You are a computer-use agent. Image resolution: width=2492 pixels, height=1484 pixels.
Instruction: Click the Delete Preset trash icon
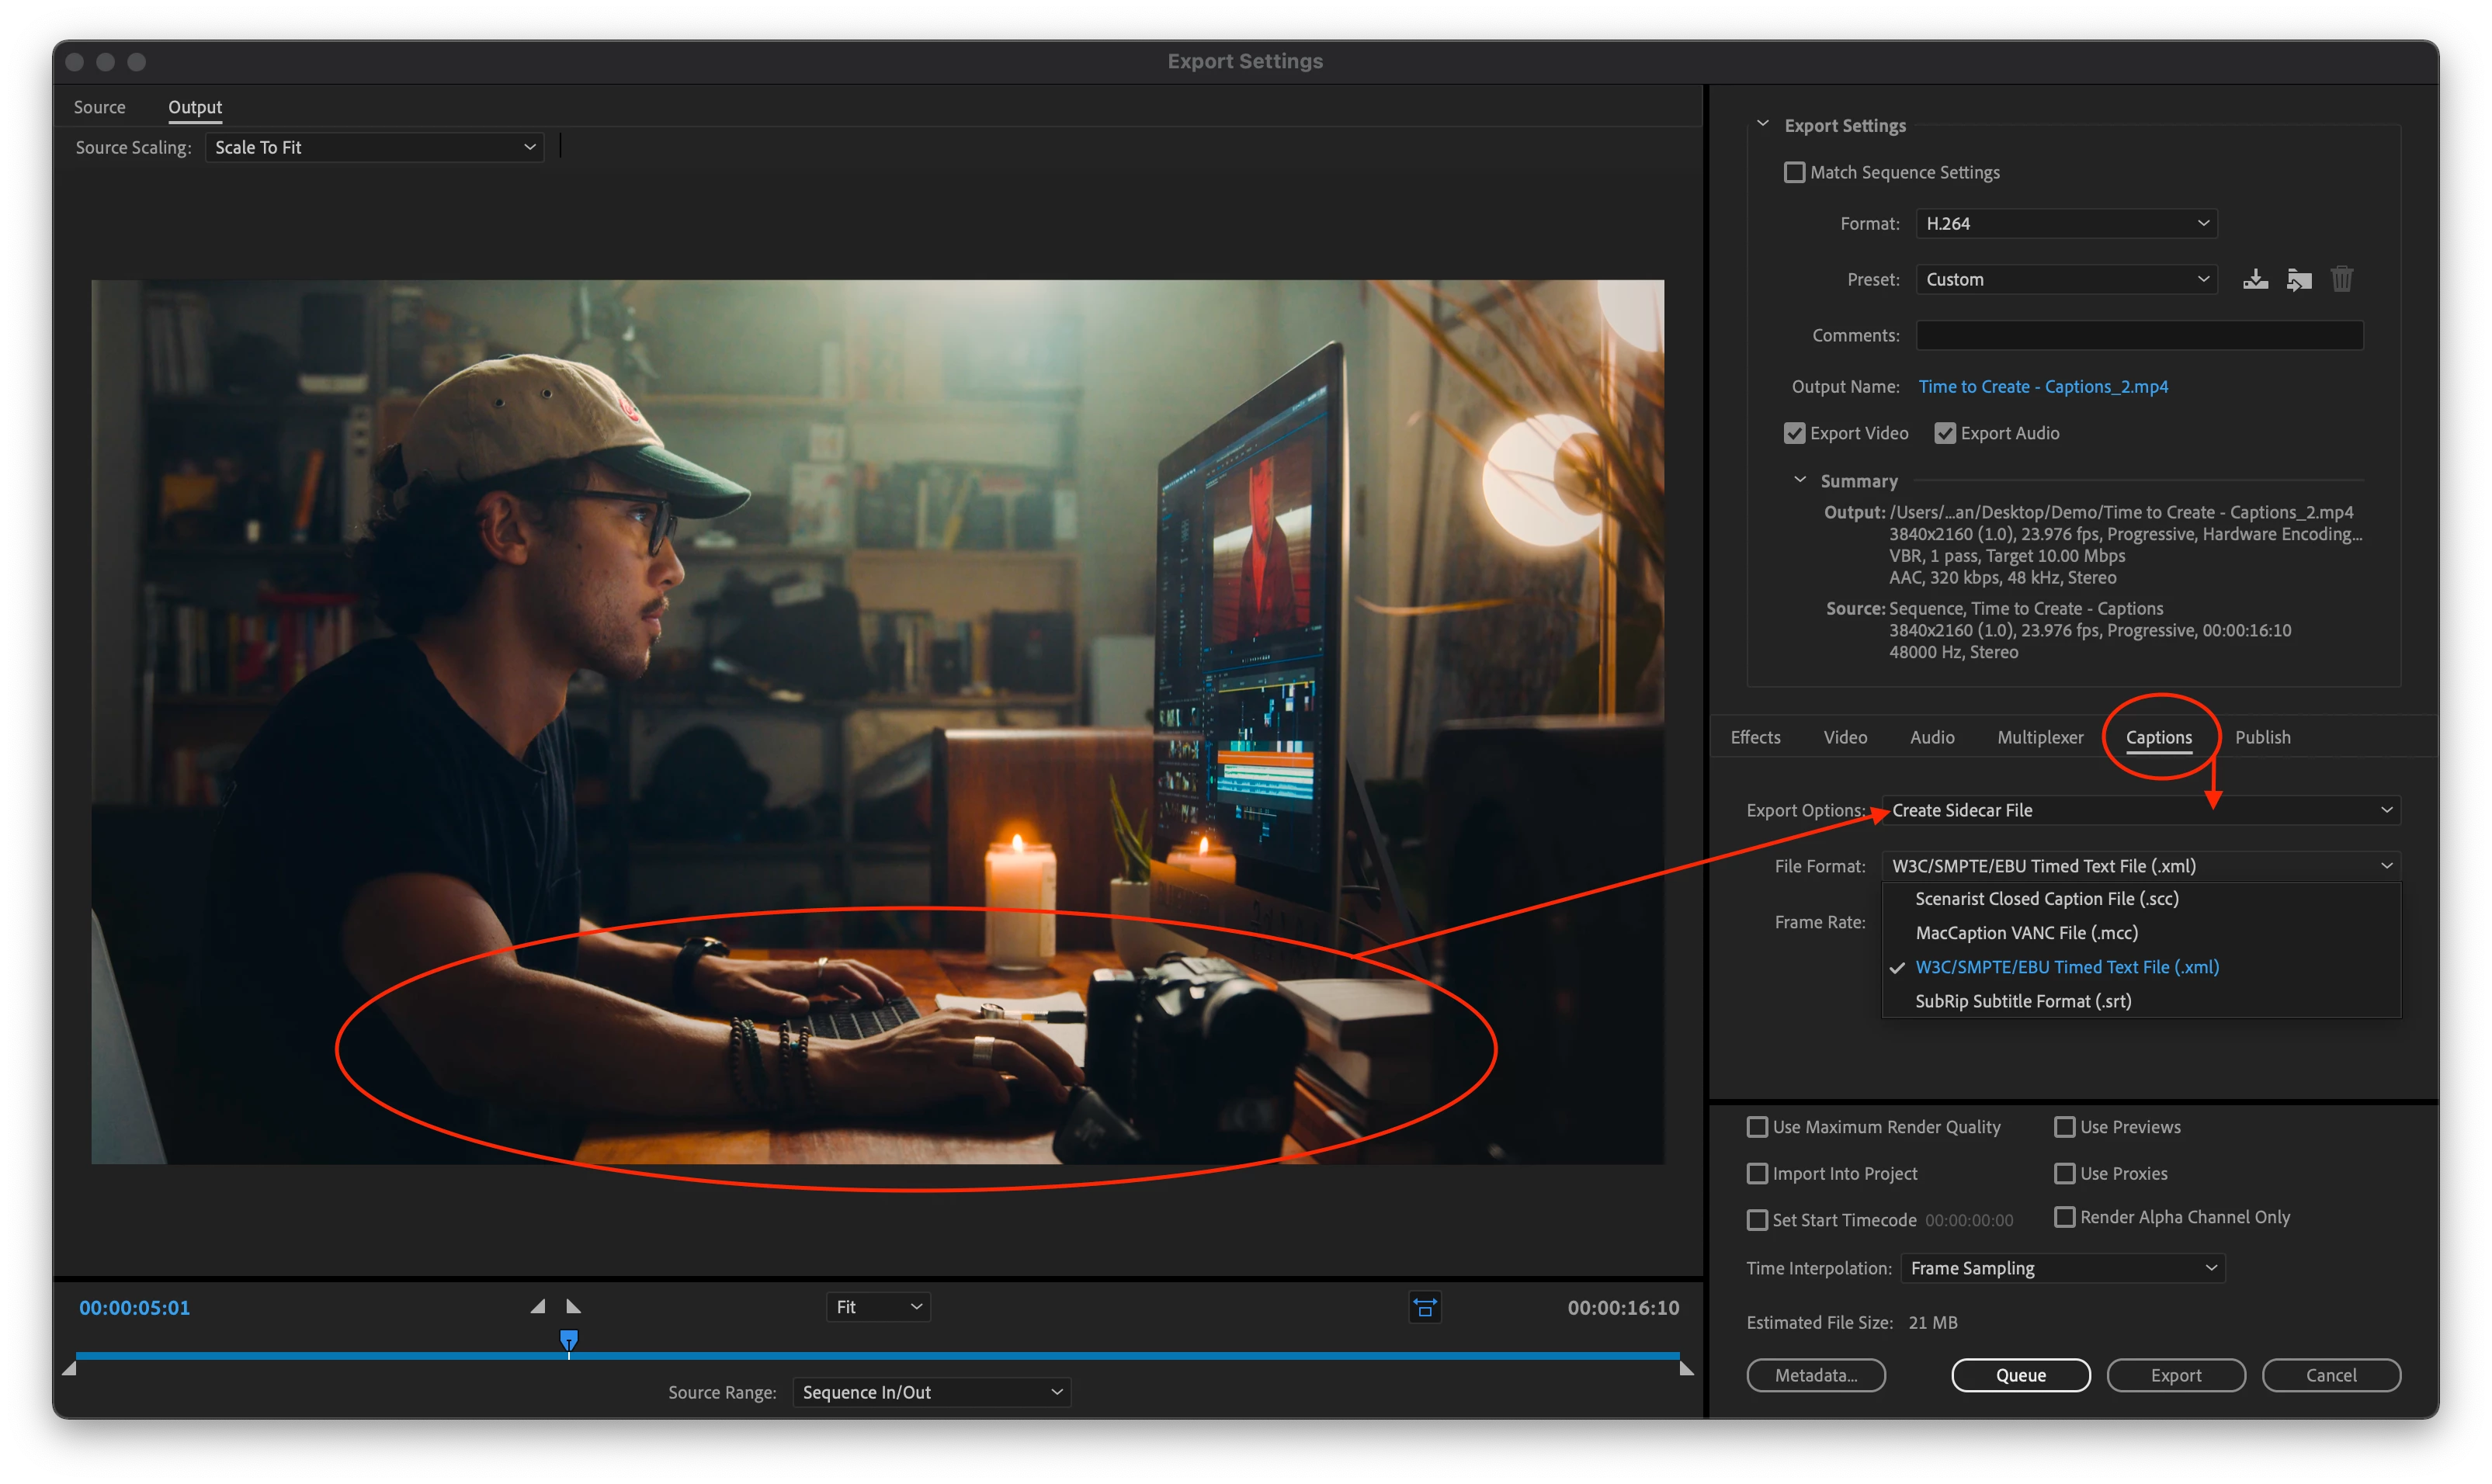tap(2342, 279)
